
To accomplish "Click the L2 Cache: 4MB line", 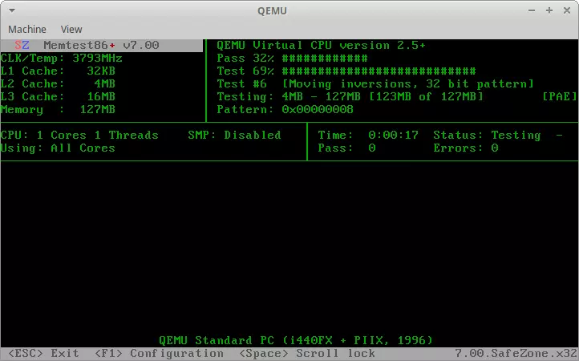I will (58, 84).
